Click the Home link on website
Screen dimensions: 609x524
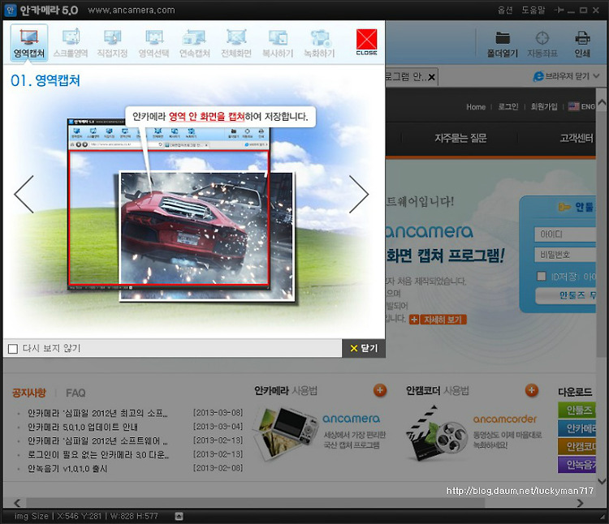pos(476,106)
